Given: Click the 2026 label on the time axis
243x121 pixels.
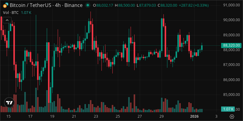Looking at the screenshot, I should (194, 116).
